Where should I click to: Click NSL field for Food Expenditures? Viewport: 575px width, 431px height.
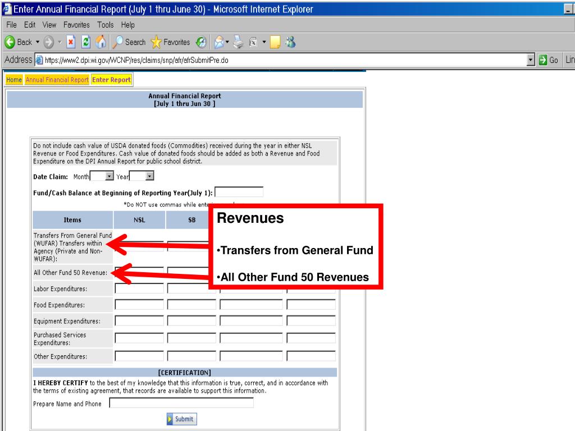(x=139, y=305)
